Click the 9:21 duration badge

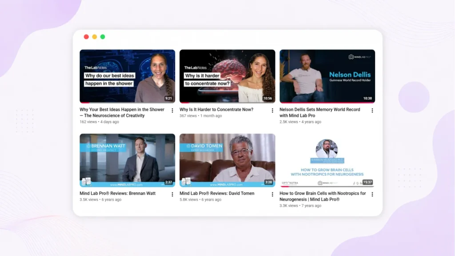(168, 98)
